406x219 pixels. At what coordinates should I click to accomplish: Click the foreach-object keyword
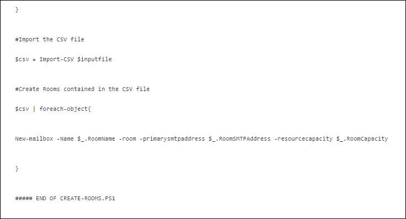tap(64, 109)
